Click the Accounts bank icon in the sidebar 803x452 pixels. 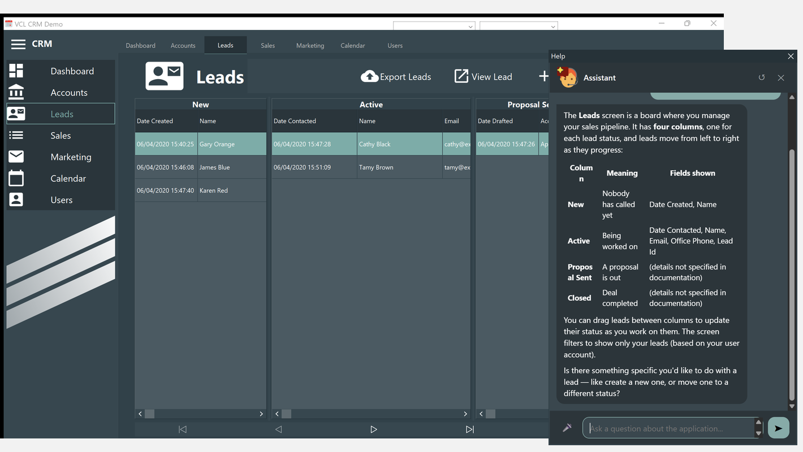pyautogui.click(x=16, y=92)
